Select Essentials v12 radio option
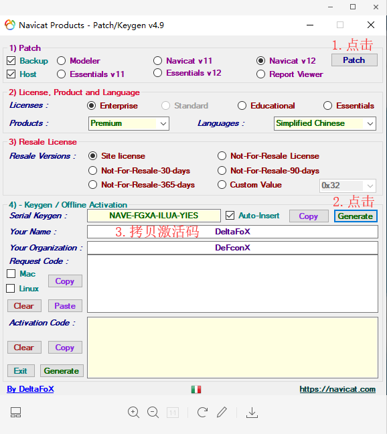 coord(157,73)
